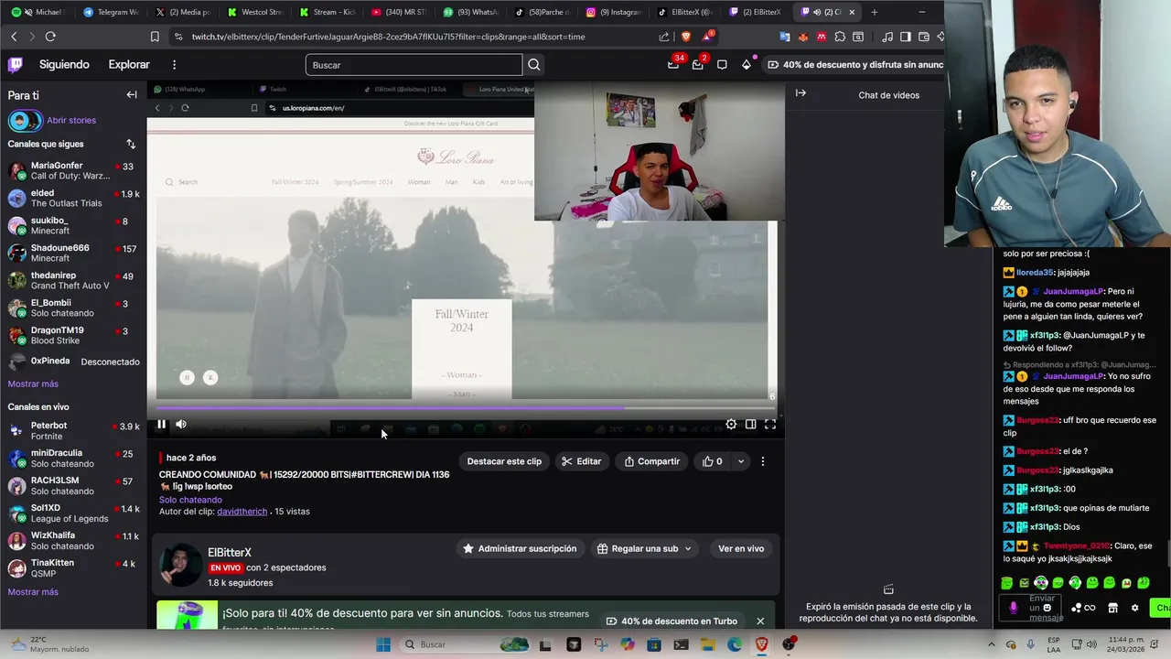Collapse the Chat de videos panel

pyautogui.click(x=800, y=93)
